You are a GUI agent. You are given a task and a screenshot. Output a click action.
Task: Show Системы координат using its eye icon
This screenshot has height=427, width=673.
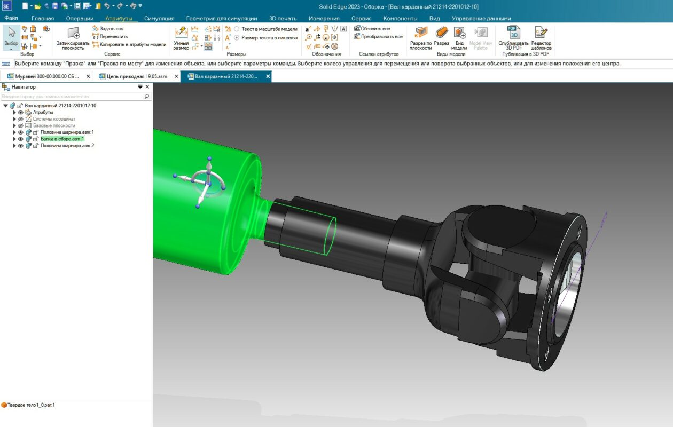[21, 119]
